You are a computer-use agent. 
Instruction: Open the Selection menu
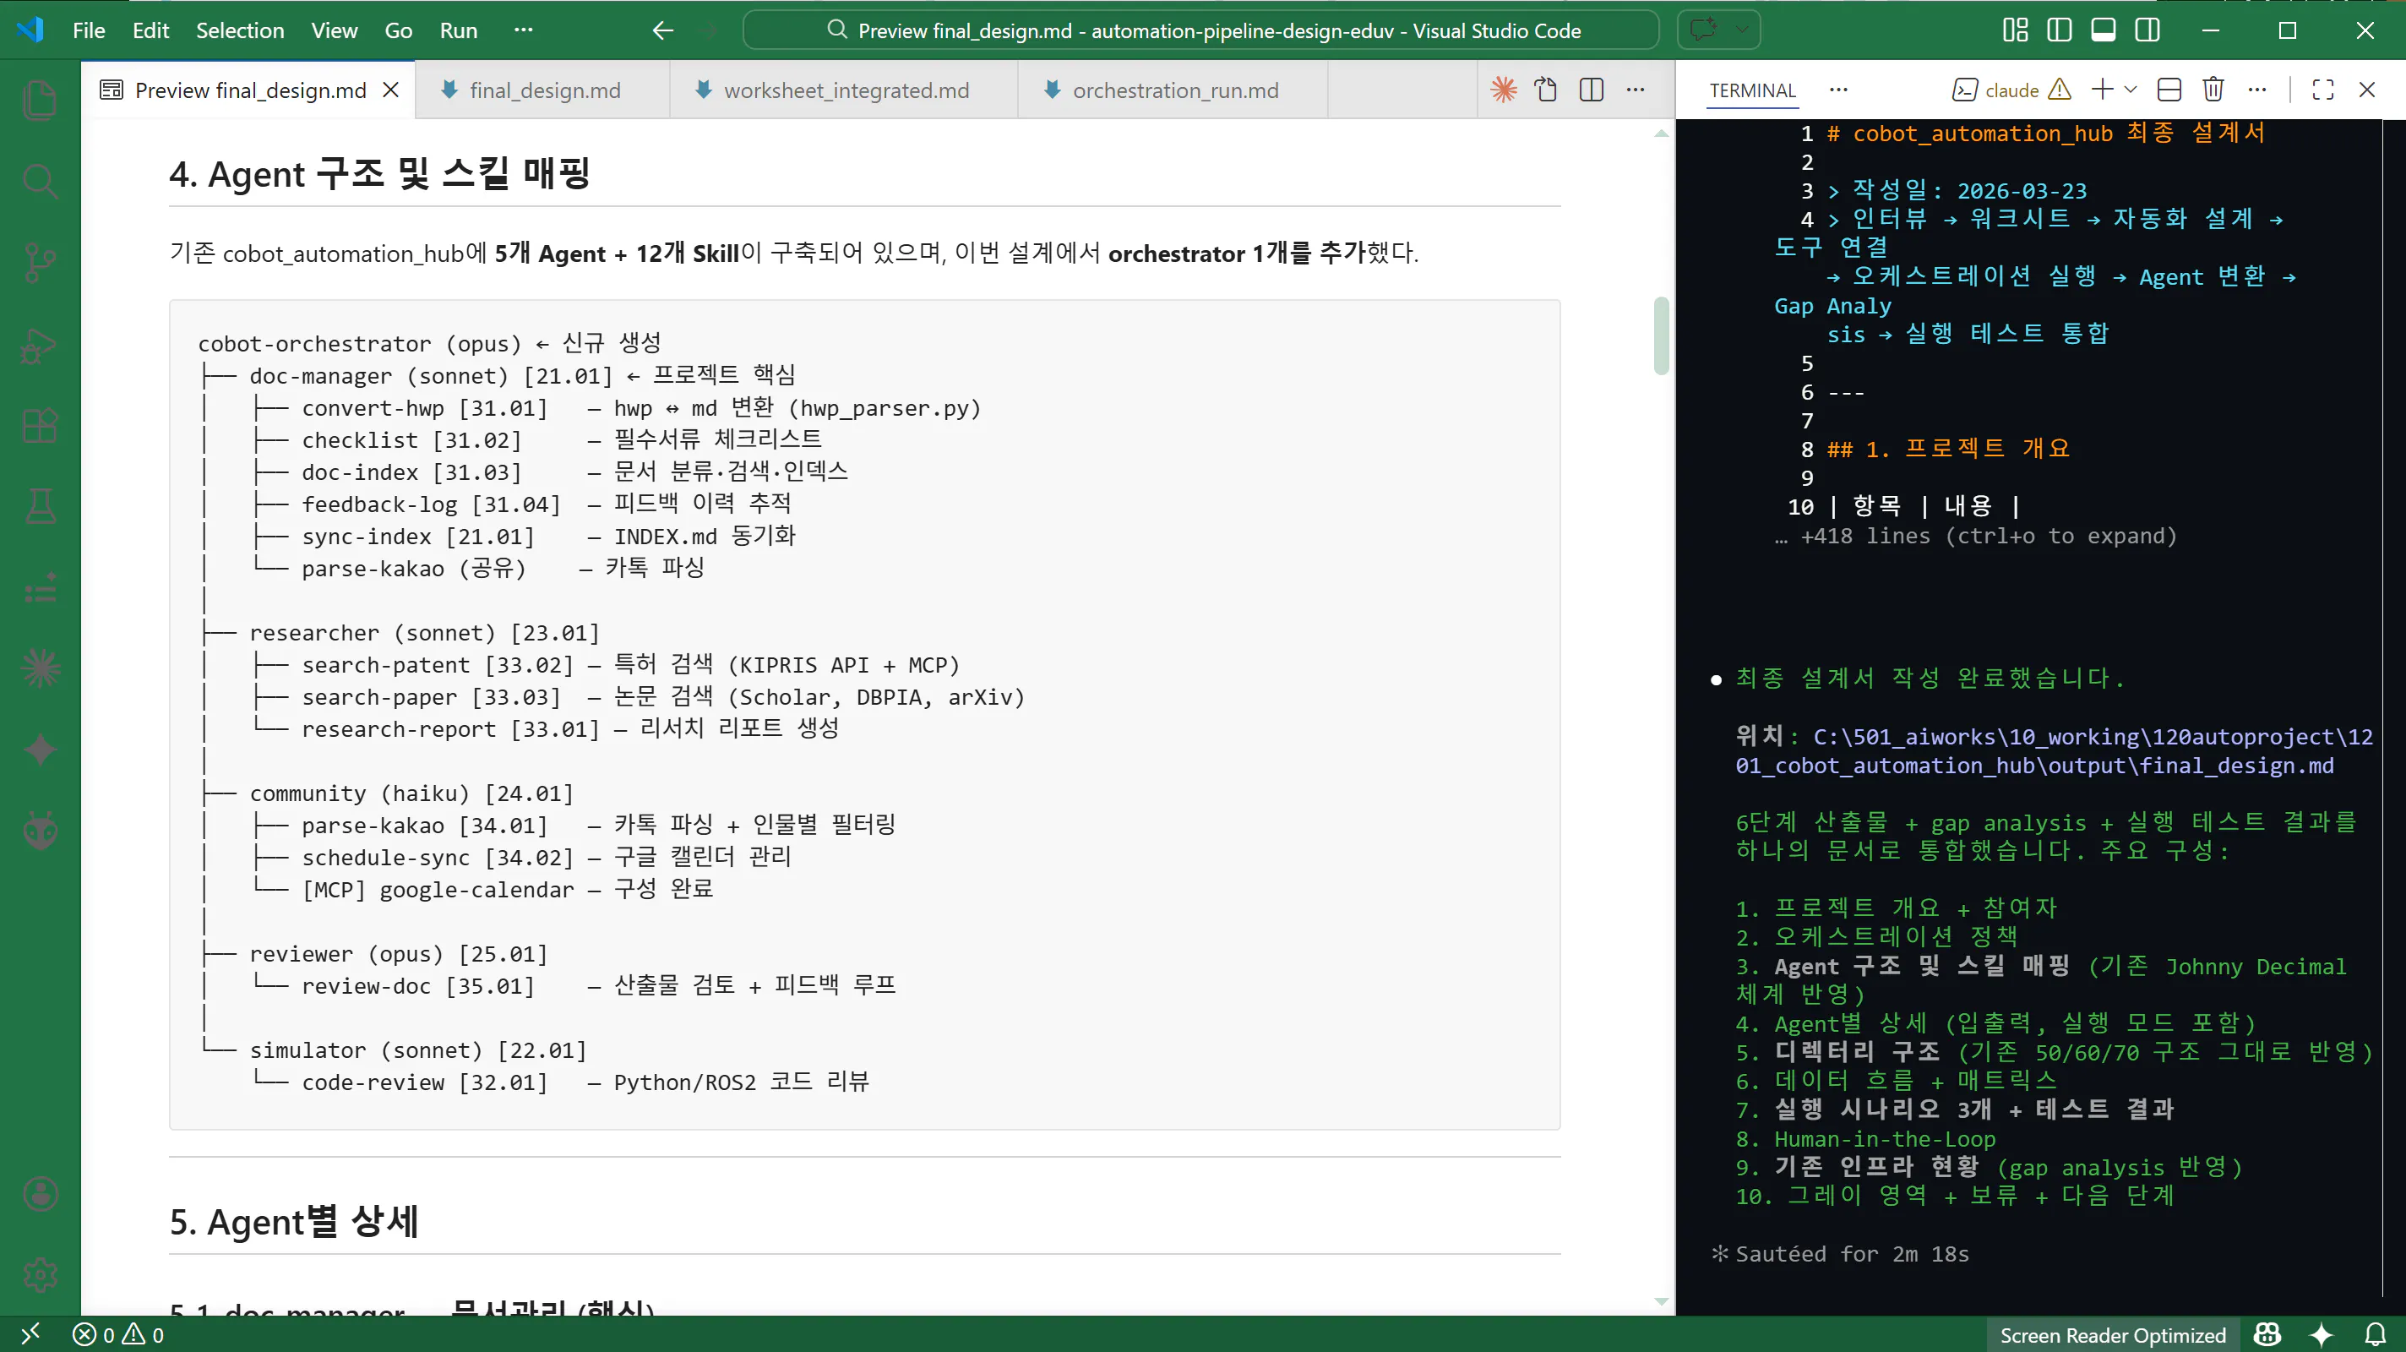coord(239,30)
